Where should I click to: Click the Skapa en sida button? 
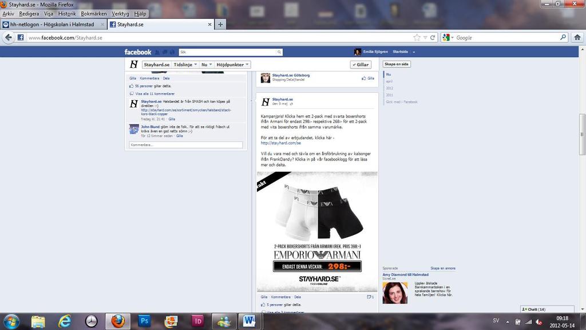click(x=397, y=64)
